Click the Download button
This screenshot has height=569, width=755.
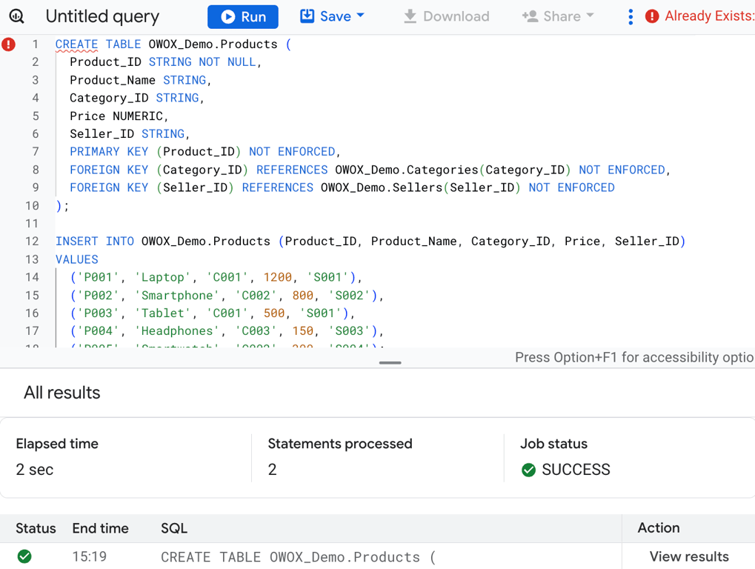click(x=446, y=16)
